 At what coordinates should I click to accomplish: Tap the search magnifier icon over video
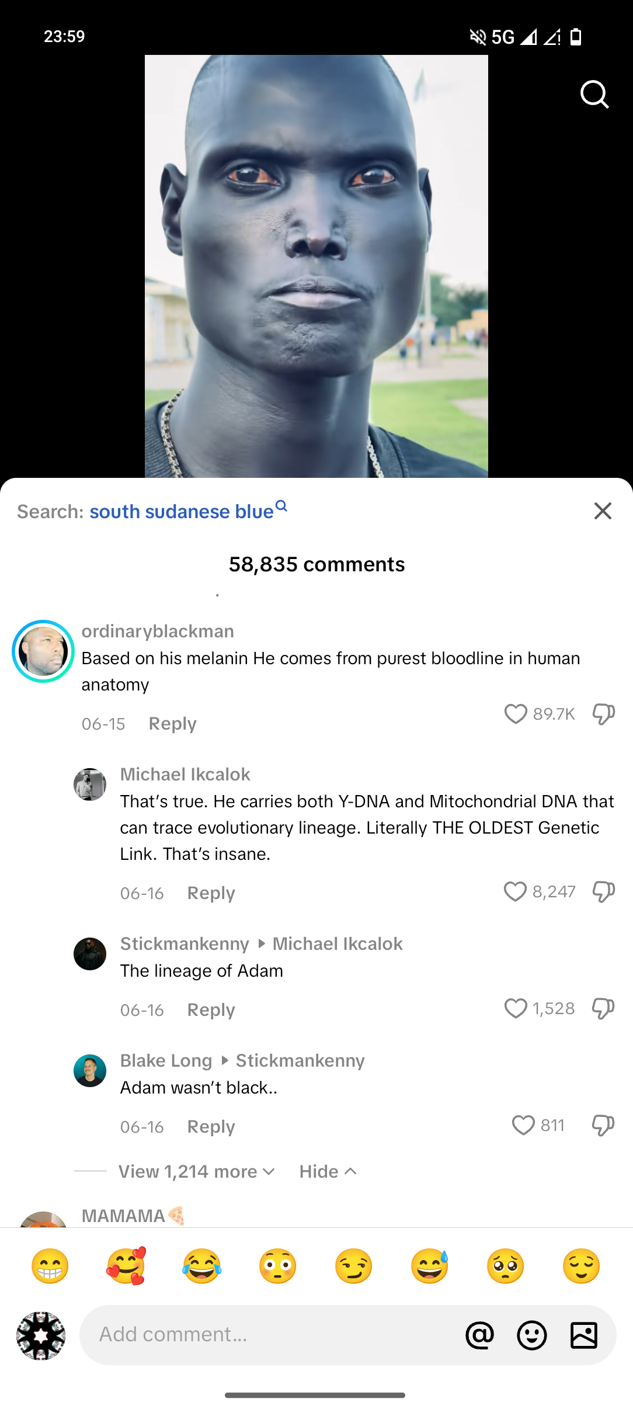click(594, 95)
